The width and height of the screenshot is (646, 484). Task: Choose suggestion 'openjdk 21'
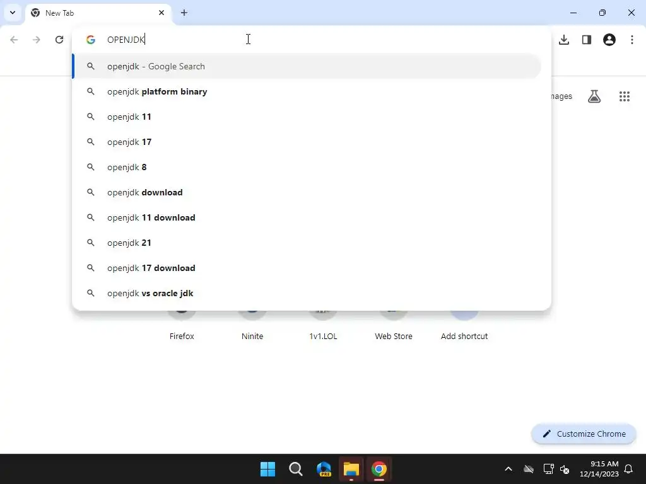pos(307,243)
